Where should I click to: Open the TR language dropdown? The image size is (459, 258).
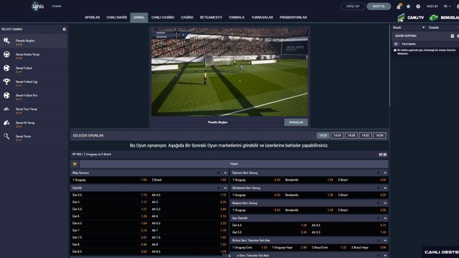[447, 6]
